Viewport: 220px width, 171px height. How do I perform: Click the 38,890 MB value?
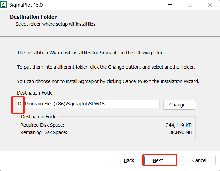point(181,132)
